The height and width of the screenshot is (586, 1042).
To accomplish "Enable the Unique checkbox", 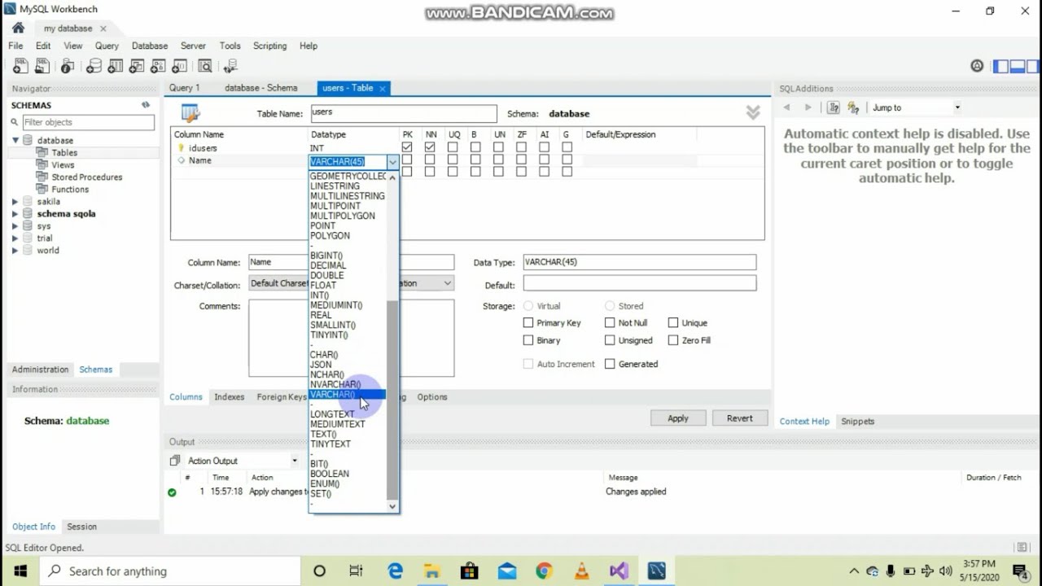I will pyautogui.click(x=673, y=322).
